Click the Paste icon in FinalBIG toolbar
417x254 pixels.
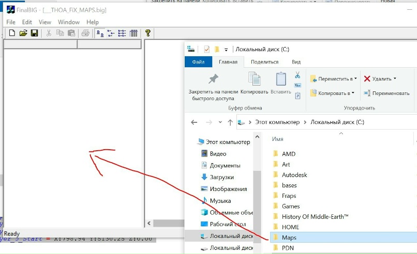tap(71, 33)
